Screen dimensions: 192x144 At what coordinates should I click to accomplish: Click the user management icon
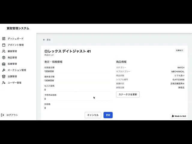pyautogui.click(x=4, y=83)
